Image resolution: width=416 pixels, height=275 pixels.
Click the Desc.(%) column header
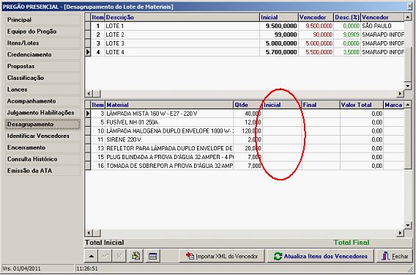coord(347,18)
